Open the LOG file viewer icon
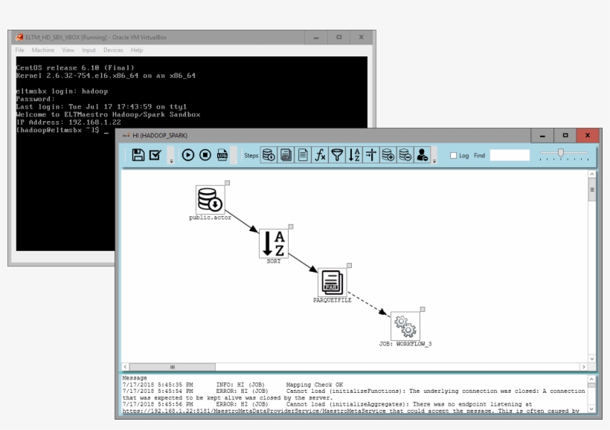 pos(222,155)
